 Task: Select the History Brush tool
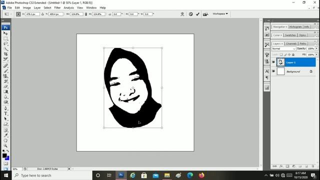(5, 81)
